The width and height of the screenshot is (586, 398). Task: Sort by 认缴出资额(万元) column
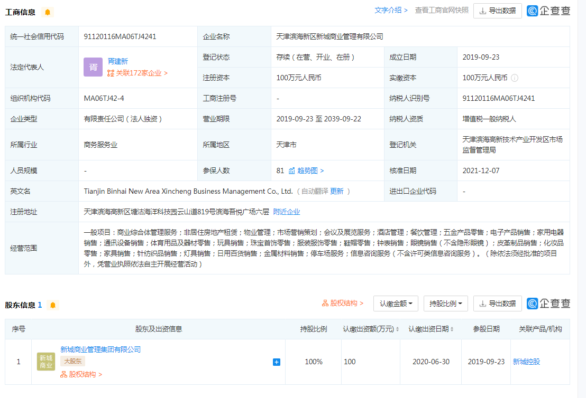pyautogui.click(x=371, y=329)
